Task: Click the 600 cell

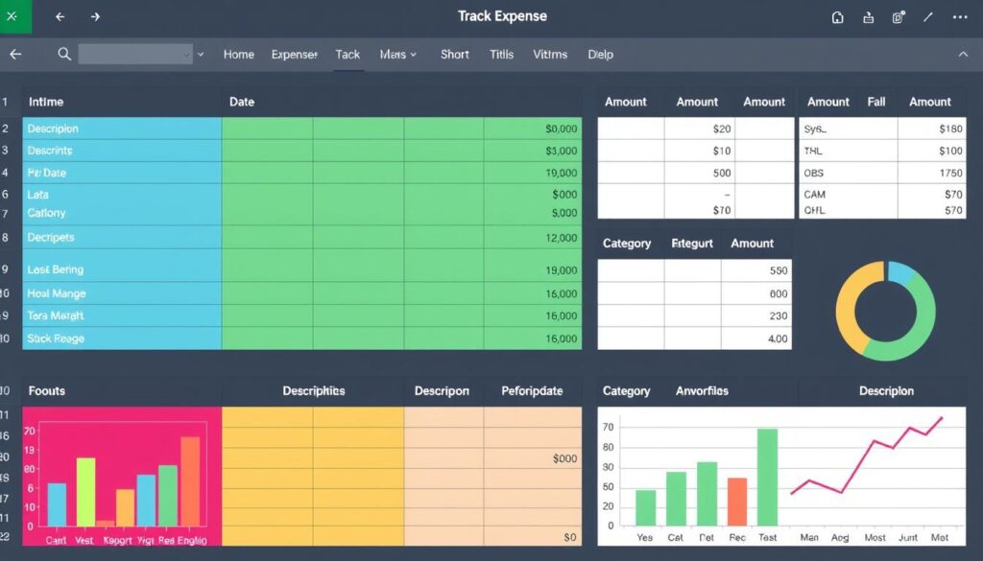Action: pos(756,293)
